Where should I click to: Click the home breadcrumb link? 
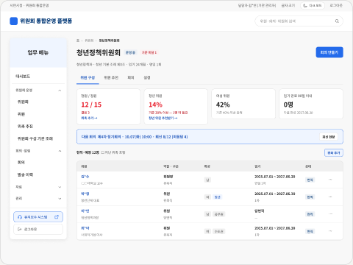[78, 40]
